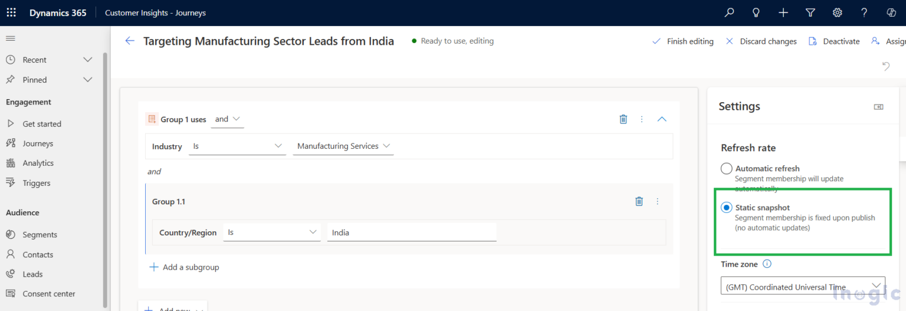The height and width of the screenshot is (311, 906).
Task: Expand the Recent section chevron
Action: 88,60
